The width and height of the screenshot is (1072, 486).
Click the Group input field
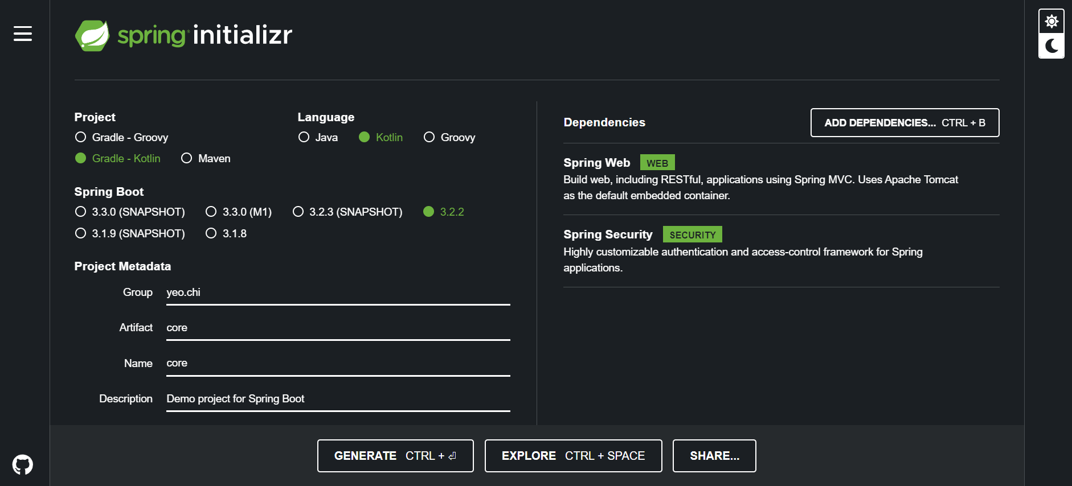click(x=338, y=293)
